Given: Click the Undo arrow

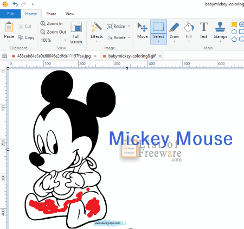Looking at the screenshot, I should (15, 4).
